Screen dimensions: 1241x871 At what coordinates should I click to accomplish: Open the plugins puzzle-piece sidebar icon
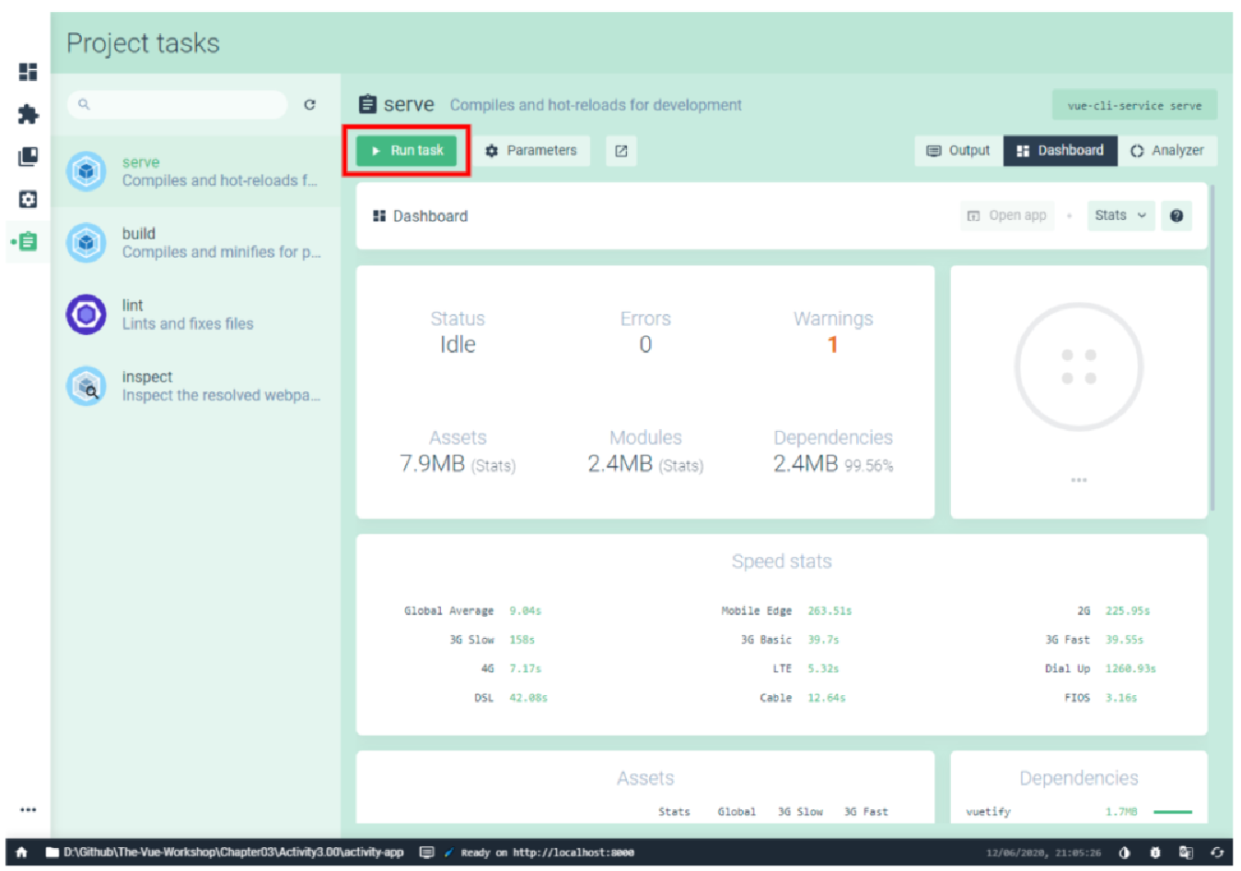click(x=28, y=114)
